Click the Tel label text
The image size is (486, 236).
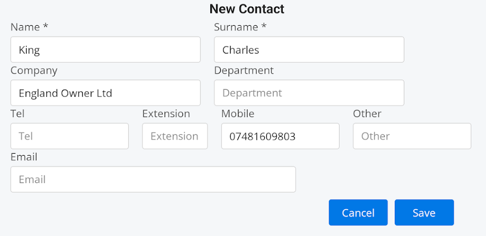(17, 114)
